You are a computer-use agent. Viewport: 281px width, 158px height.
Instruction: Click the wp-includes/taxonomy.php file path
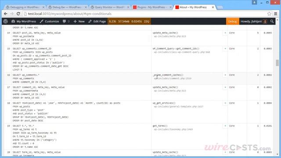pyautogui.click(x=173, y=129)
